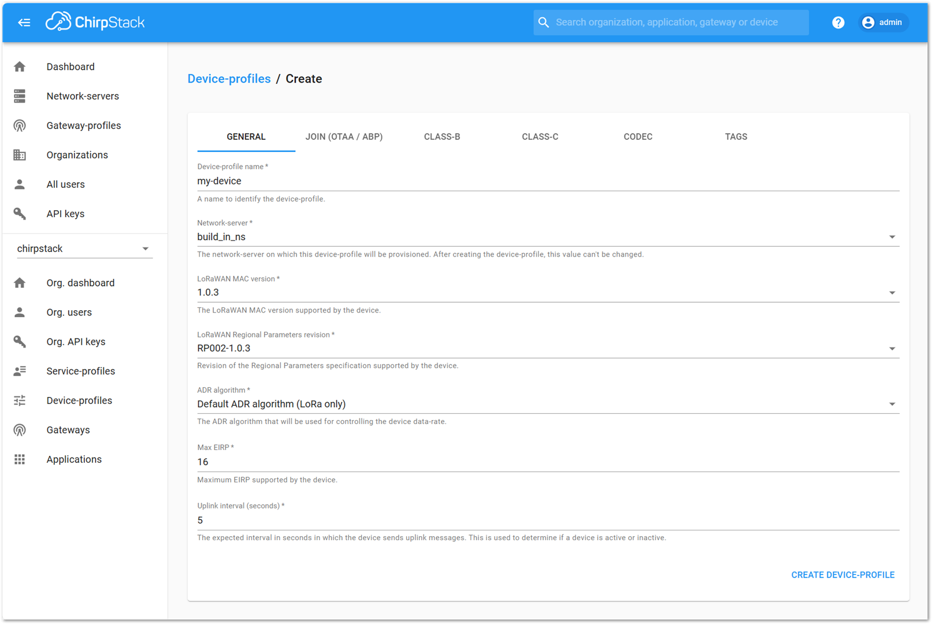The width and height of the screenshot is (932, 624).
Task: Collapse the sidebar with the arrow icon
Action: [x=24, y=22]
